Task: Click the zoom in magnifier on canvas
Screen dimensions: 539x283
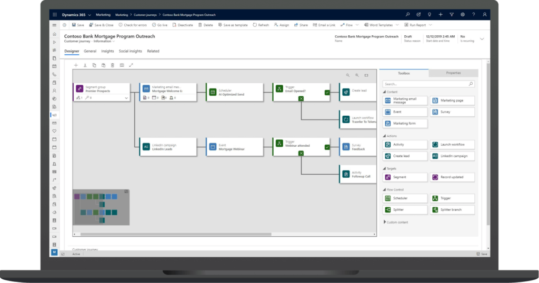Action: (x=357, y=75)
